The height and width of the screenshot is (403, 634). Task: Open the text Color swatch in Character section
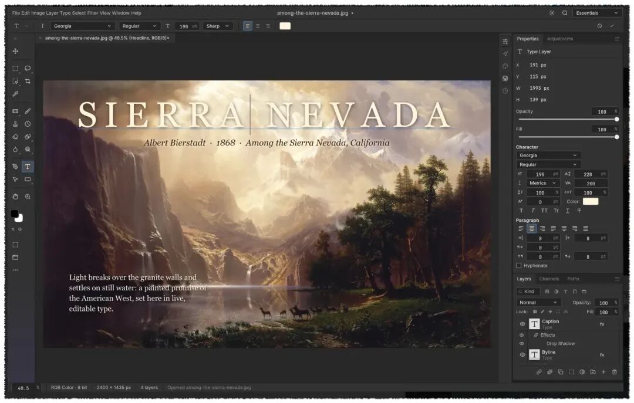[591, 201]
